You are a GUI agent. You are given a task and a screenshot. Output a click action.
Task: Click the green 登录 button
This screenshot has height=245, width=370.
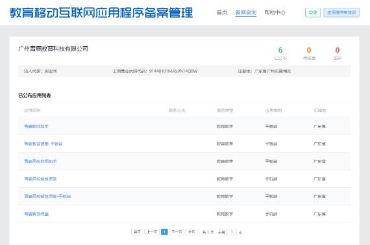coord(313,12)
